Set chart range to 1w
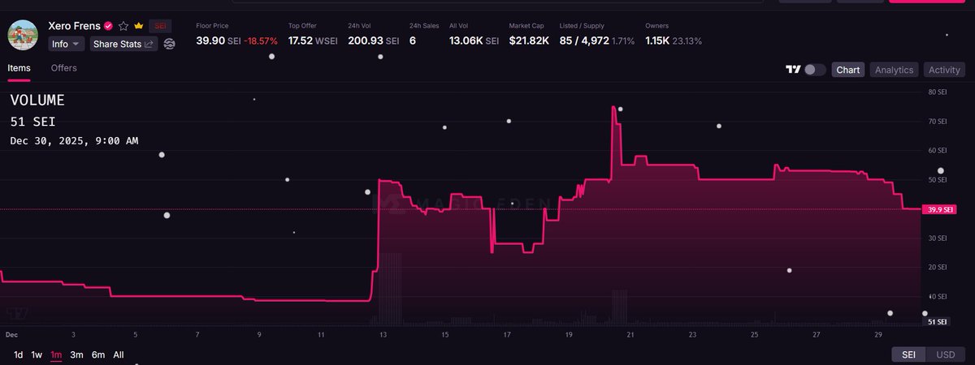This screenshot has height=365, width=975. (x=37, y=354)
